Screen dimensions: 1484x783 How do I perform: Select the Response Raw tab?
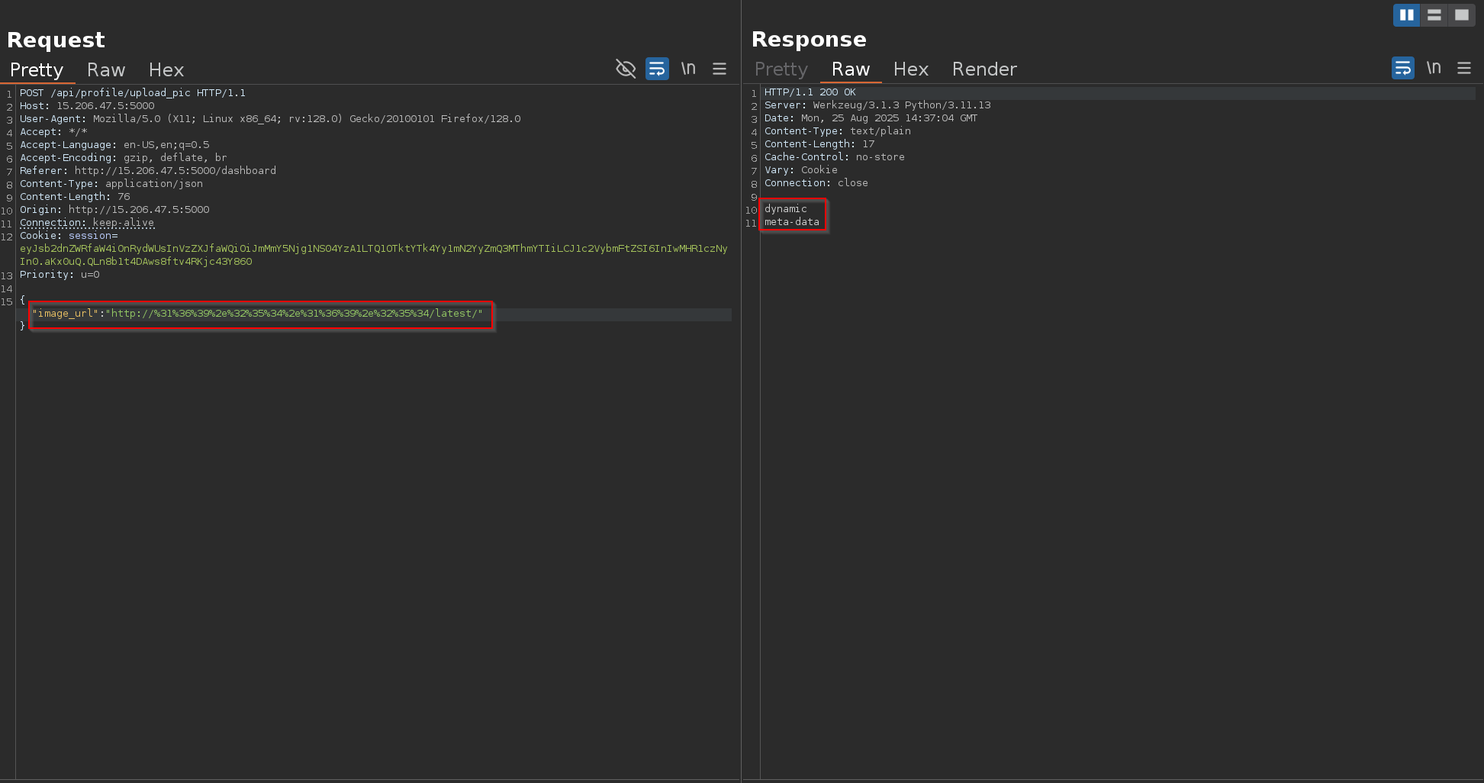(x=850, y=69)
